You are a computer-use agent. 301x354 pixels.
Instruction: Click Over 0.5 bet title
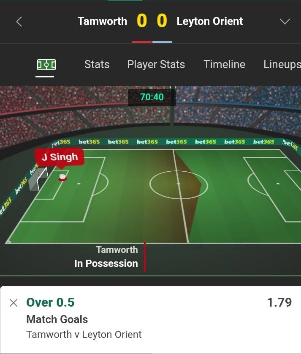[x=50, y=302]
